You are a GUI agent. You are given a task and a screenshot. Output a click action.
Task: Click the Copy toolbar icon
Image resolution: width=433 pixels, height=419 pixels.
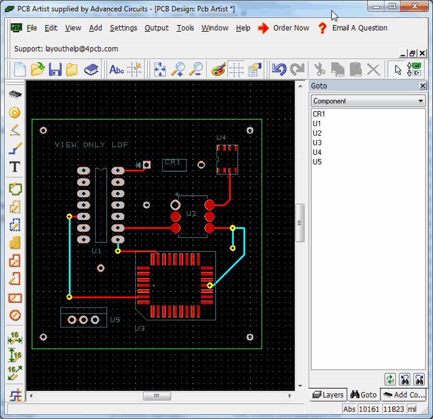[x=338, y=69]
